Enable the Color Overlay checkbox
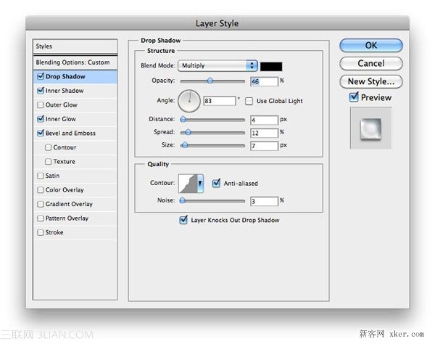 point(41,189)
